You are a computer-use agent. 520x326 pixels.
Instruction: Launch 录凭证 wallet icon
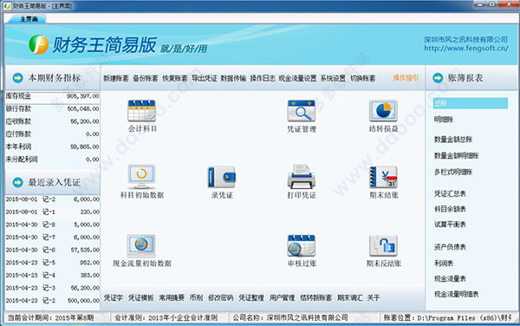(222, 177)
